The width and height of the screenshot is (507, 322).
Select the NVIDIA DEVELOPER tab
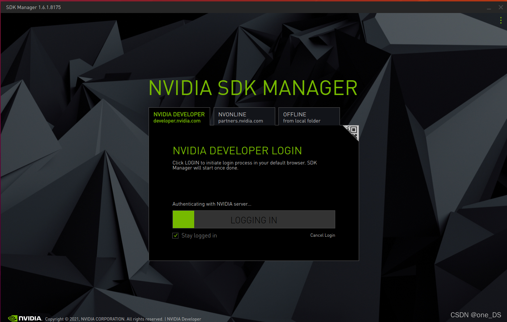(179, 117)
